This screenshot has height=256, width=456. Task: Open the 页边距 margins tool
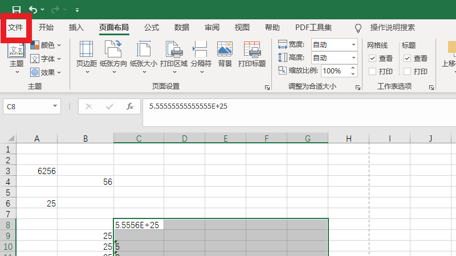pos(86,54)
